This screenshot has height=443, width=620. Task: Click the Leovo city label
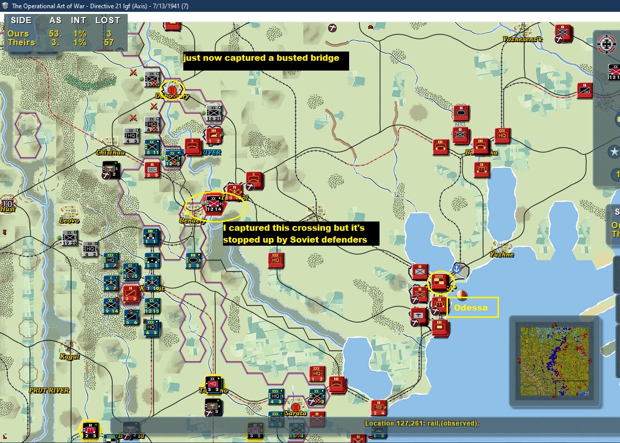(70, 220)
